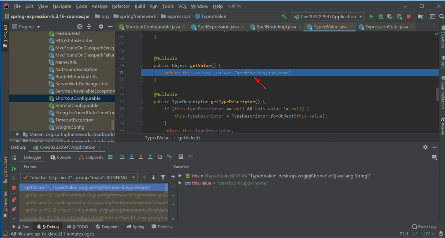Open the Spring tool window button
The height and width of the screenshot is (238, 445).
135,226
